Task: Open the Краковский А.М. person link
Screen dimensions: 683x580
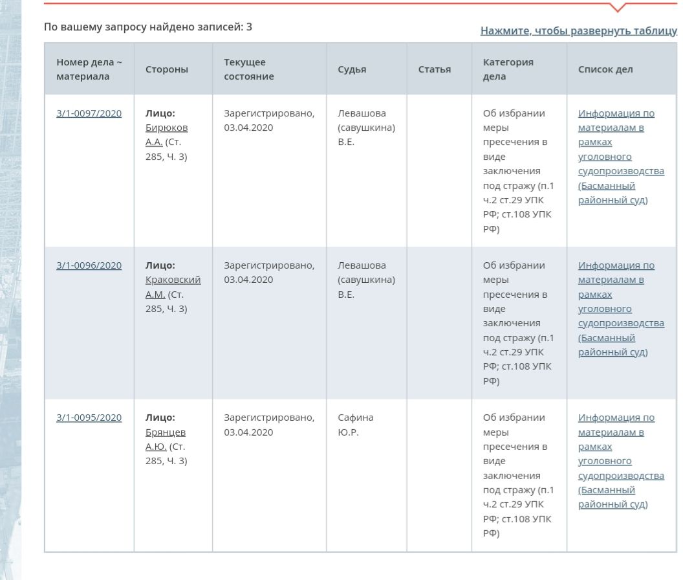Action: coord(173,287)
